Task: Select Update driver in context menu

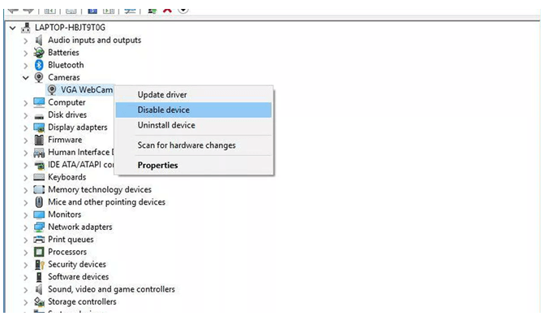Action: 194,94
